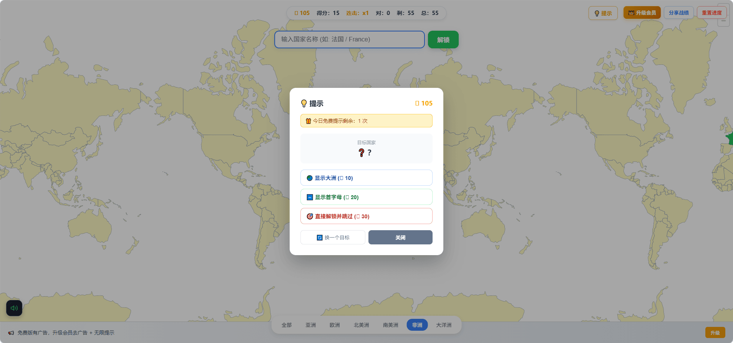733x343 pixels.
Task: Toggle the sound speaker button
Action: tap(14, 308)
